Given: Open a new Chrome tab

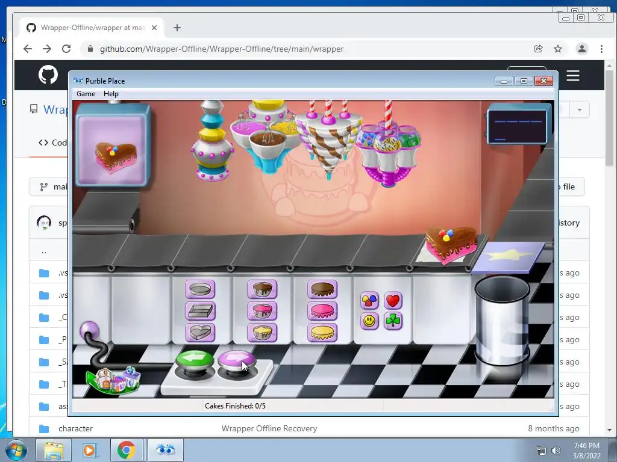Looking at the screenshot, I should pyautogui.click(x=177, y=28).
